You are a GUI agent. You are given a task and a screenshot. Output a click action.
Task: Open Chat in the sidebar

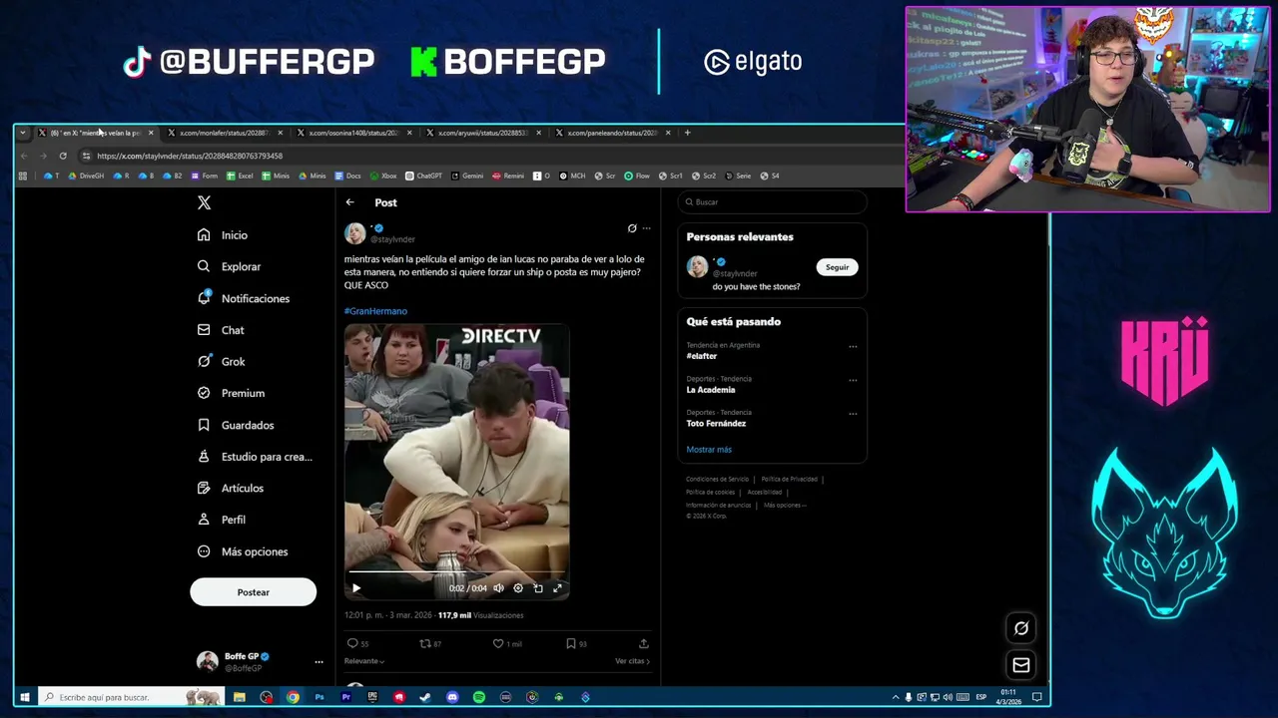click(220, 330)
